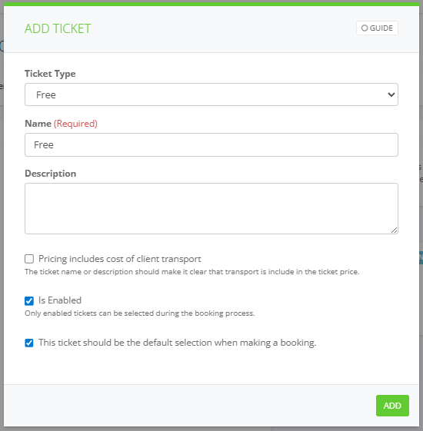
Task: Focus the Name text field containing Free
Action: coord(211,145)
